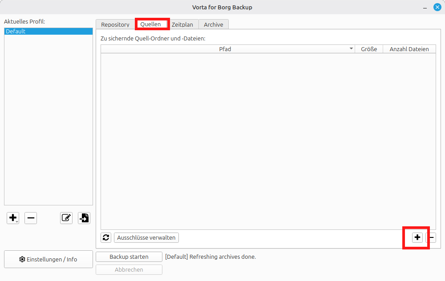Start the backup with Backup starten
The height and width of the screenshot is (281, 445).
tap(129, 257)
